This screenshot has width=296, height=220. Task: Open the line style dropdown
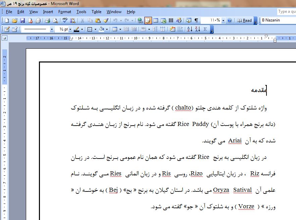pyautogui.click(x=52, y=29)
